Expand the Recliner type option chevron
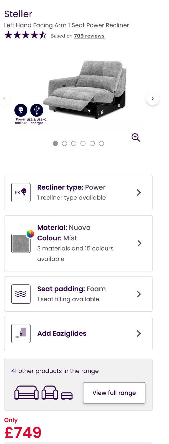The image size is (169, 444). pyautogui.click(x=139, y=192)
